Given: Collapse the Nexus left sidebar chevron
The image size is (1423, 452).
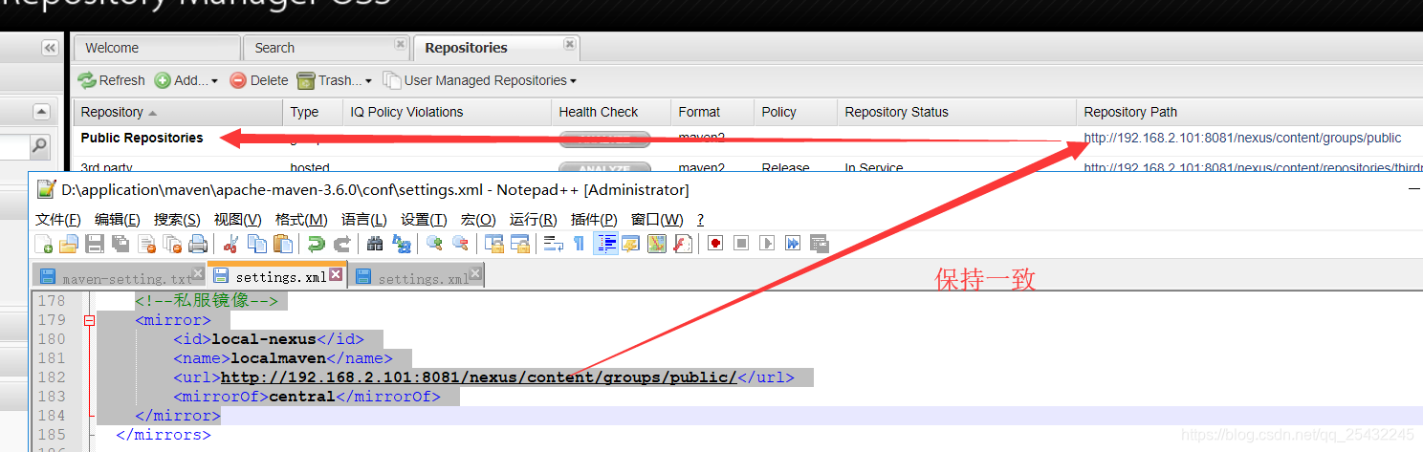Looking at the screenshot, I should pos(50,48).
